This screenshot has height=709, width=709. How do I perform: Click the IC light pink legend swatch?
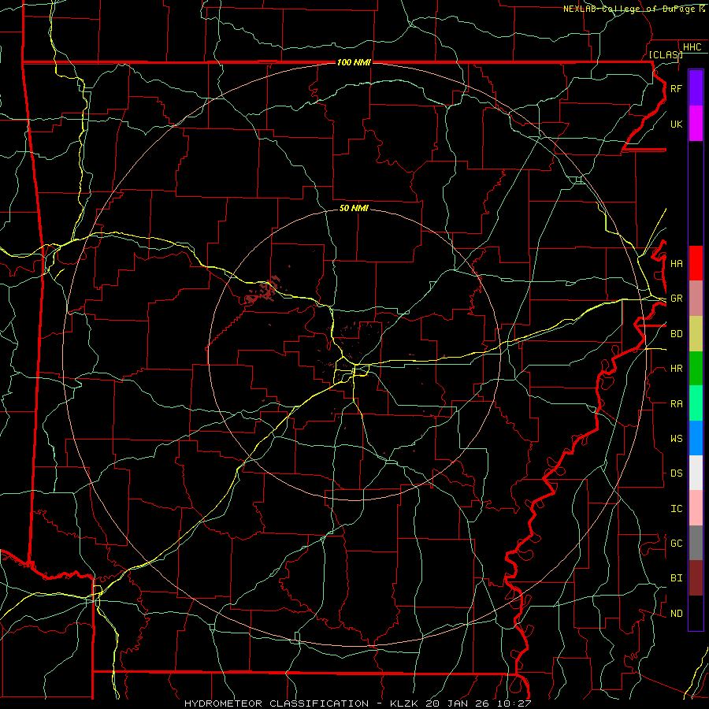click(x=696, y=508)
